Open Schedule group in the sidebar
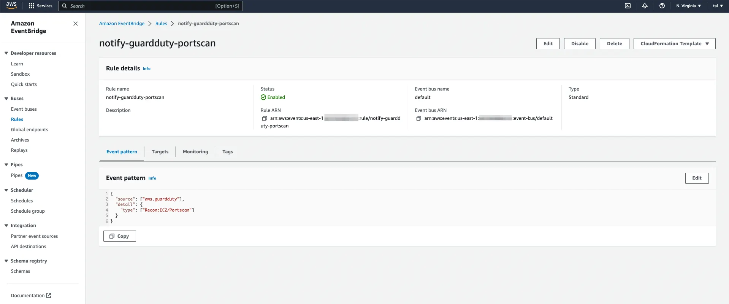729x304 pixels. point(28,211)
